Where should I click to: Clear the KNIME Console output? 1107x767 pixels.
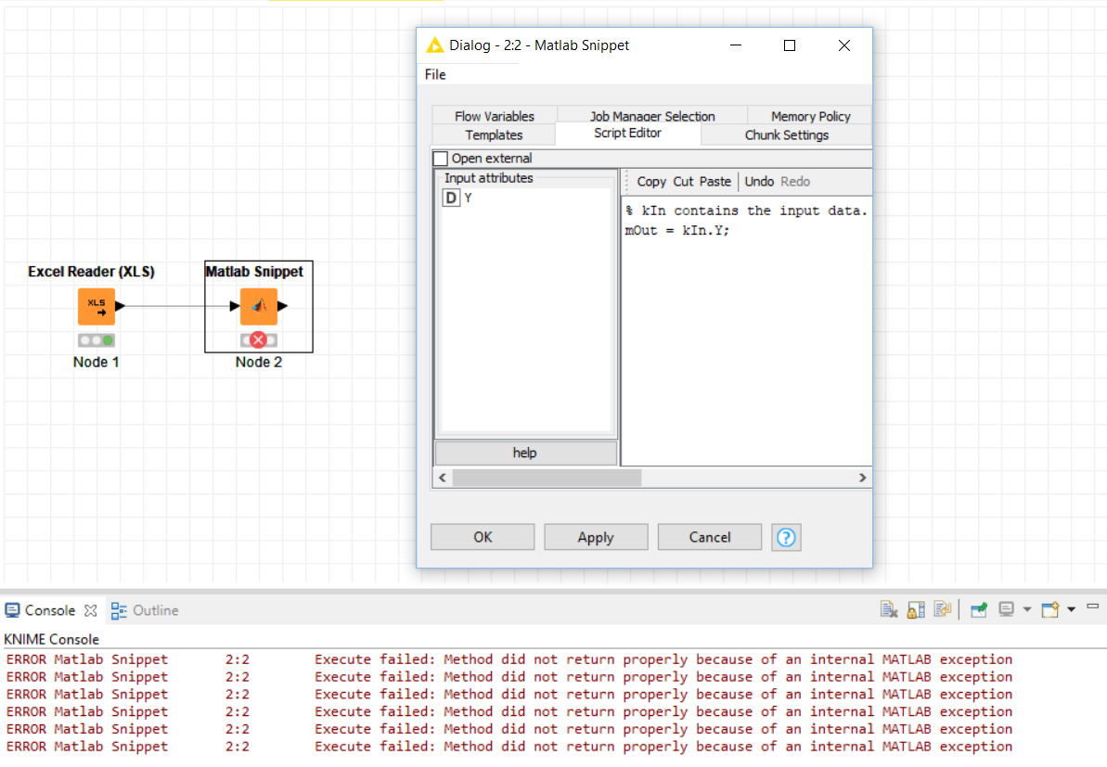pyautogui.click(x=889, y=609)
